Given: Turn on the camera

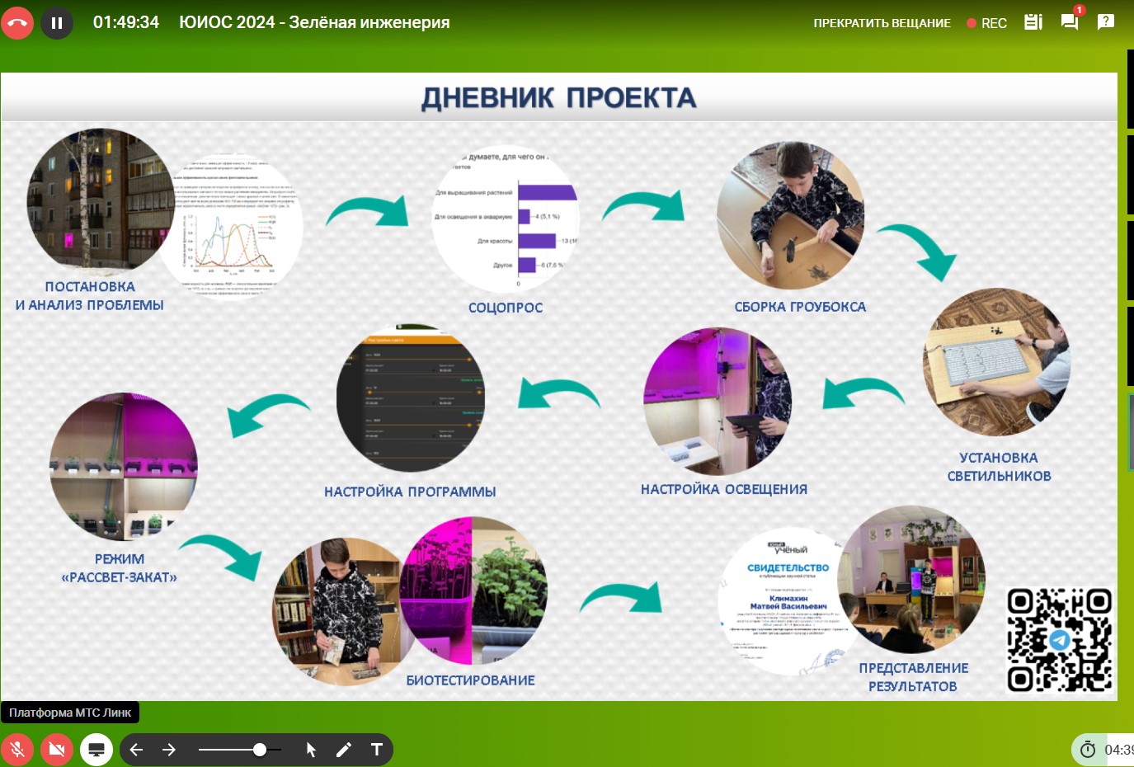Looking at the screenshot, I should (x=57, y=750).
